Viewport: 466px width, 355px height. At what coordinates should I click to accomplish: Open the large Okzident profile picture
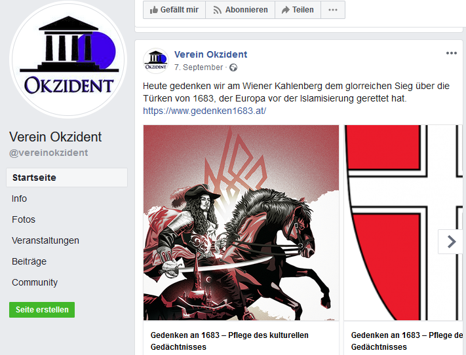click(68, 60)
